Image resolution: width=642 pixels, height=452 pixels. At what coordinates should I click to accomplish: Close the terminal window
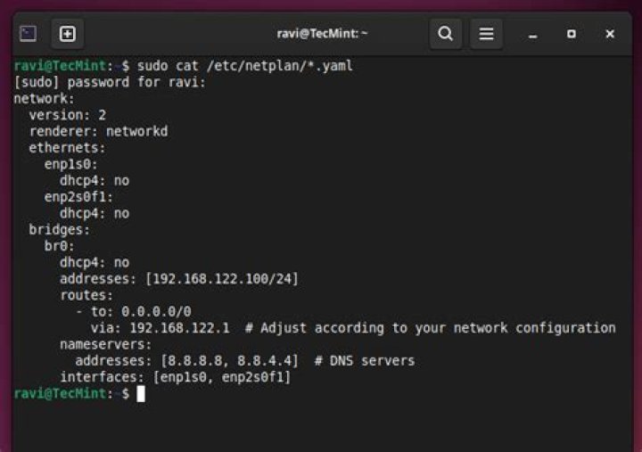point(610,34)
